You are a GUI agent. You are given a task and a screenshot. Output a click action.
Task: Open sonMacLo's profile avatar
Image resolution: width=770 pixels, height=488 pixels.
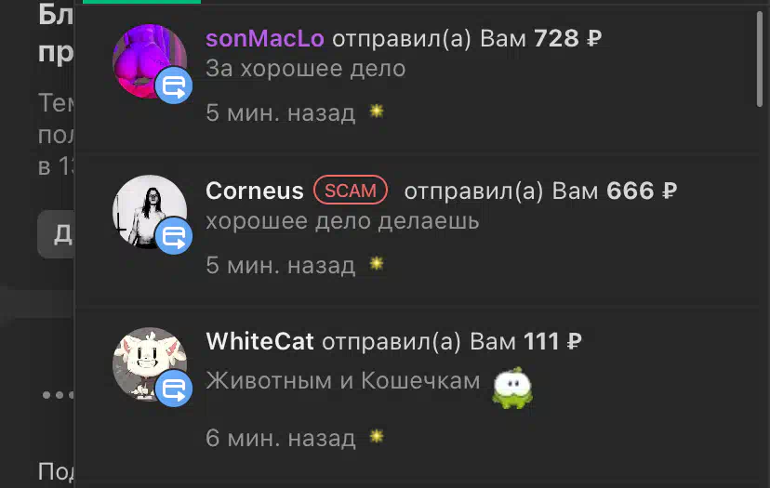[150, 61]
